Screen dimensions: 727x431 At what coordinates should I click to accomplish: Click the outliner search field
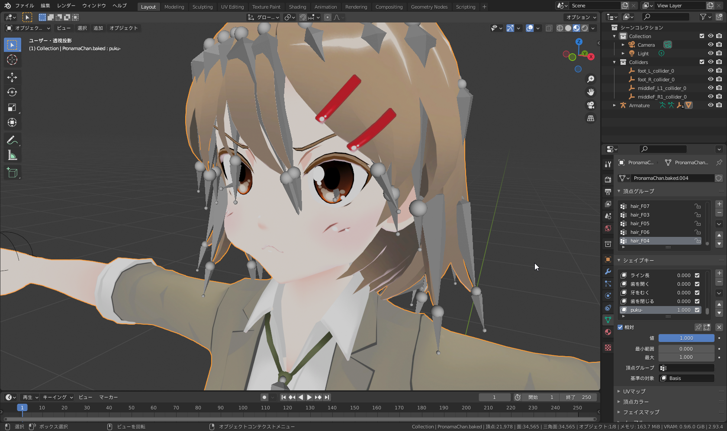[666, 17]
